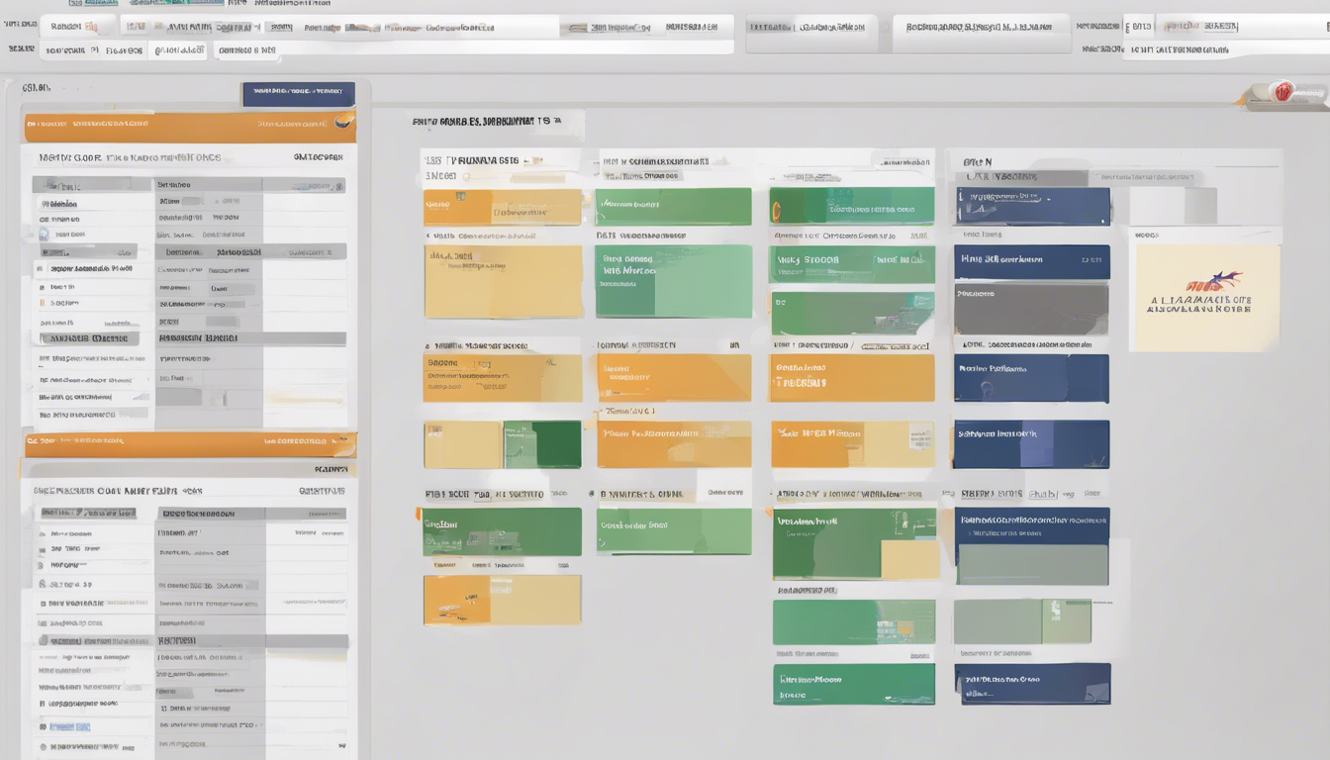Image resolution: width=1330 pixels, height=760 pixels.
Task: Select the gray card in the navy-blue column
Action: tap(1031, 310)
